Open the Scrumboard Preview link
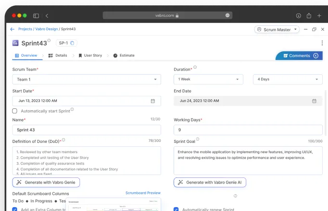328x211 pixels. pos(143,193)
